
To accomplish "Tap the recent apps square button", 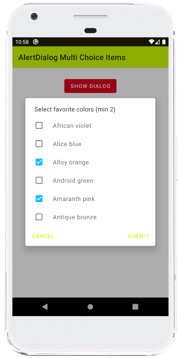I will click(135, 307).
